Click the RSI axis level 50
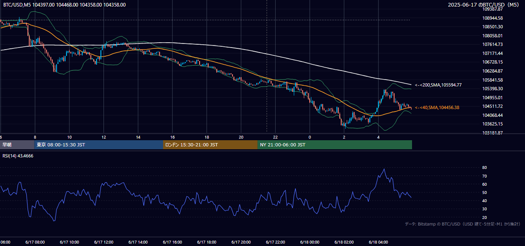This screenshot has width=525, height=246. click(x=485, y=192)
